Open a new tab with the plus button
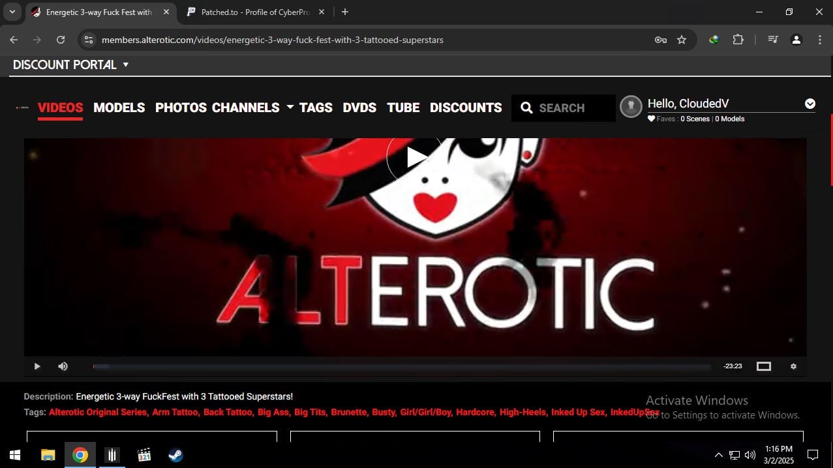The height and width of the screenshot is (468, 833). tap(344, 12)
